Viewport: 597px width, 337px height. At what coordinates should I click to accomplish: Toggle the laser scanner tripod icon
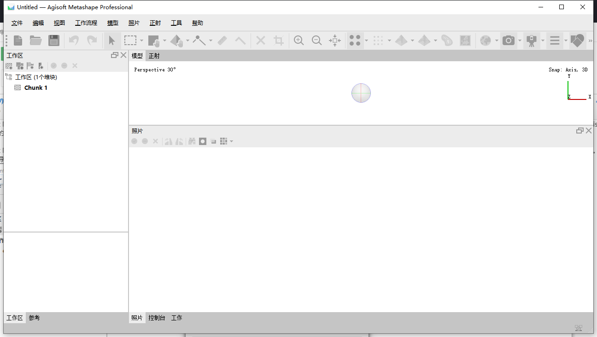click(532, 41)
